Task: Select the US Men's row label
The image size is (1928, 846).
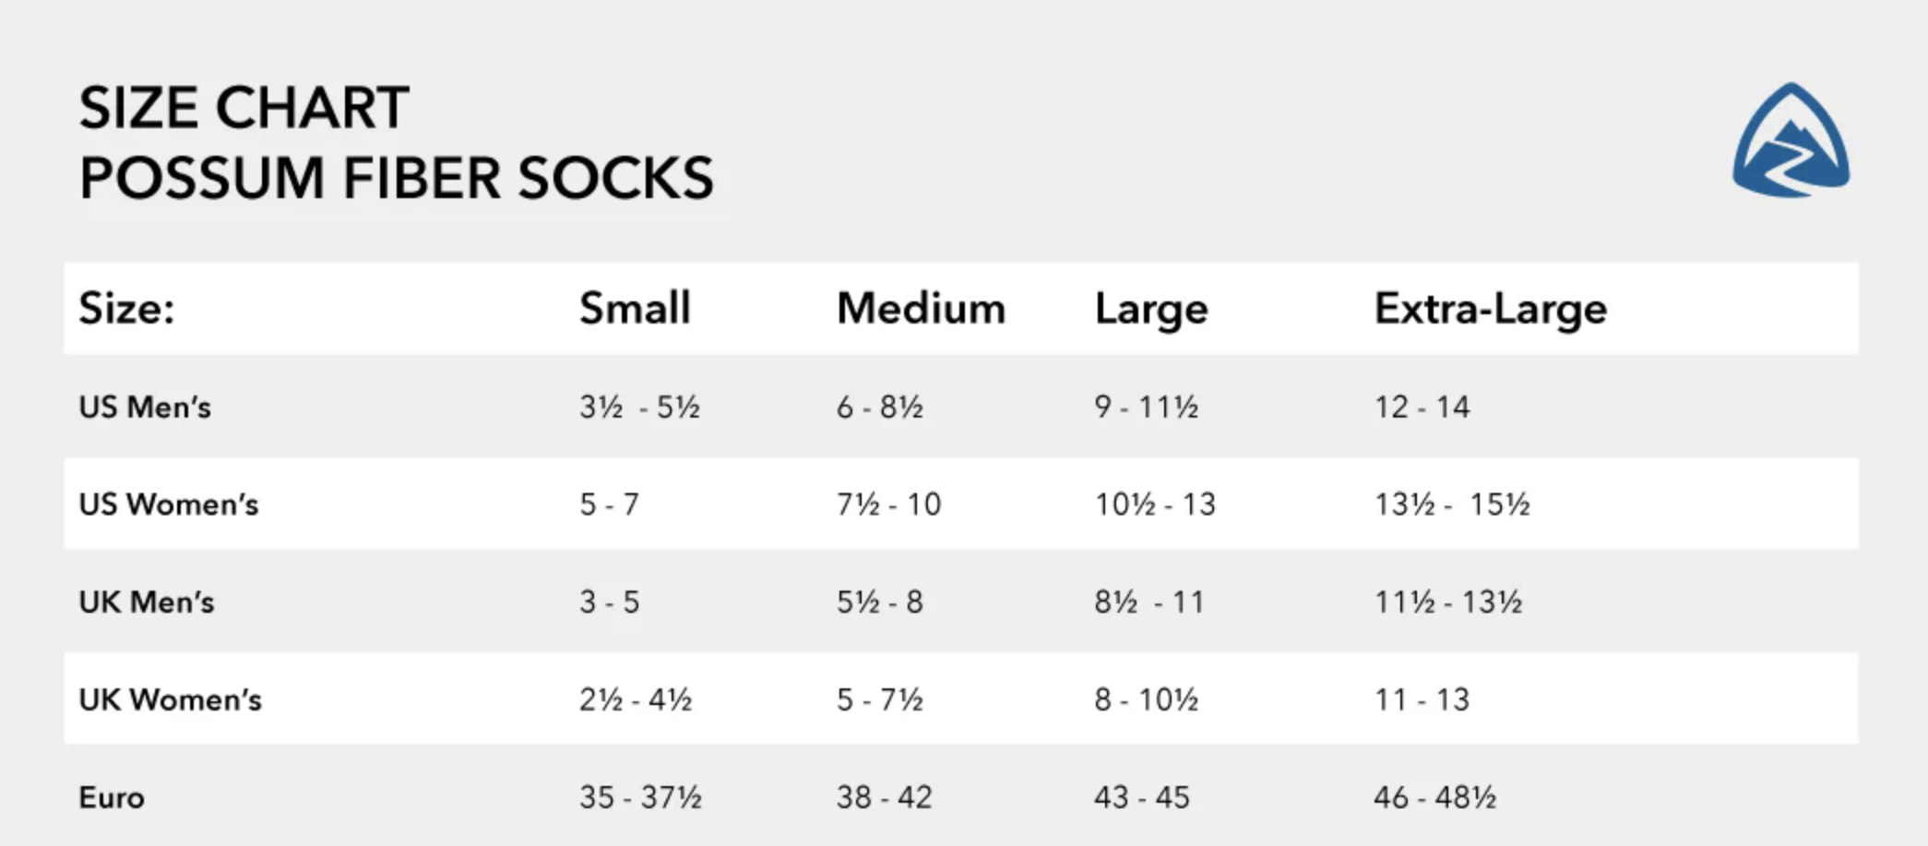Action: coord(145,406)
